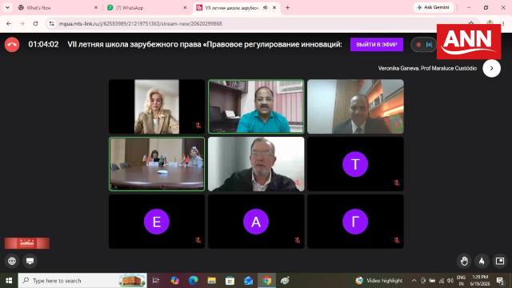Click the Ask Gemini button
The width and height of the screenshot is (512, 288).
434,7
